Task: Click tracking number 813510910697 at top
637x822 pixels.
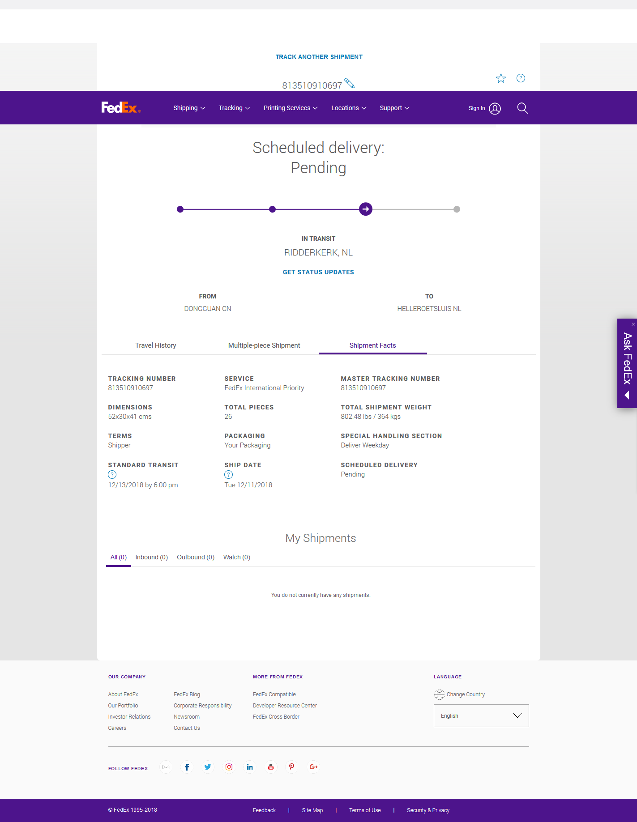Action: point(312,85)
